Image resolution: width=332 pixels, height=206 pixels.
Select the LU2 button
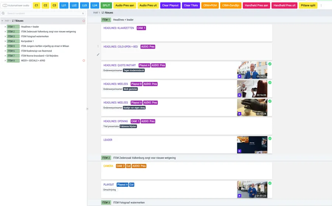pos(74,6)
